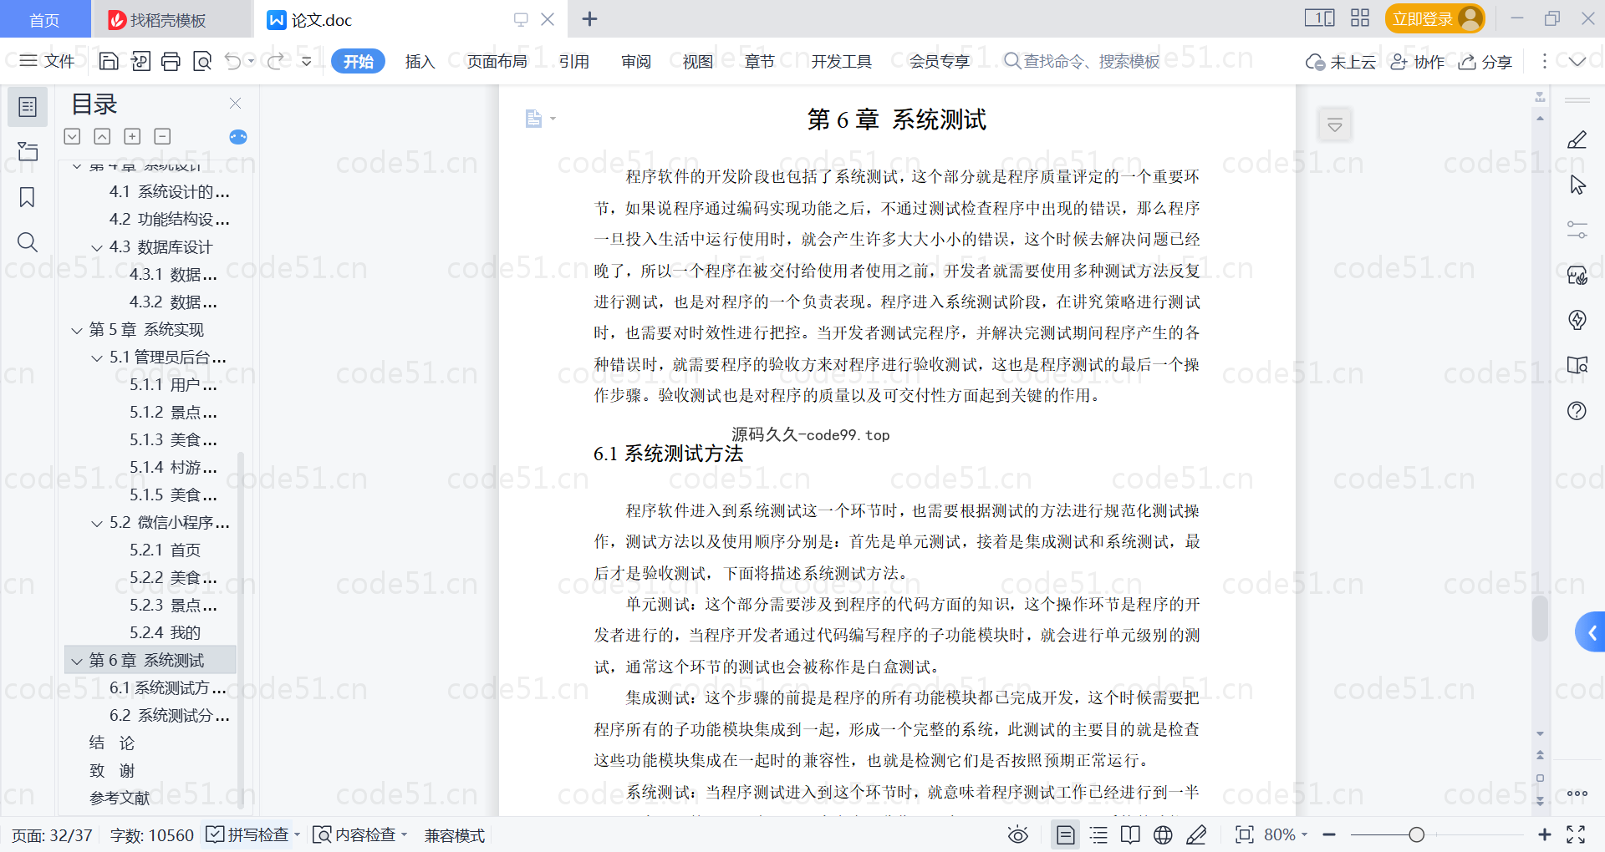1605x852 pixels.
Task: Open the 找稻壳模板 tab
Action: tap(171, 19)
